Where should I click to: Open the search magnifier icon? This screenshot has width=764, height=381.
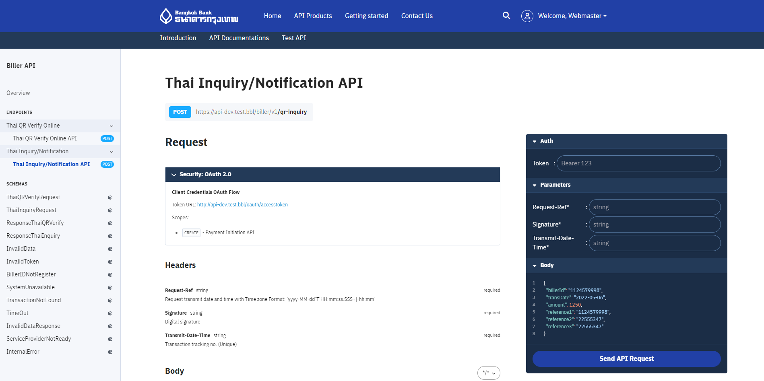506,16
